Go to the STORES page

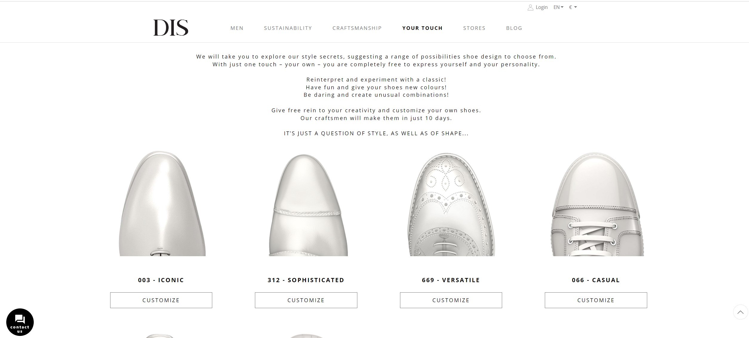tap(474, 28)
